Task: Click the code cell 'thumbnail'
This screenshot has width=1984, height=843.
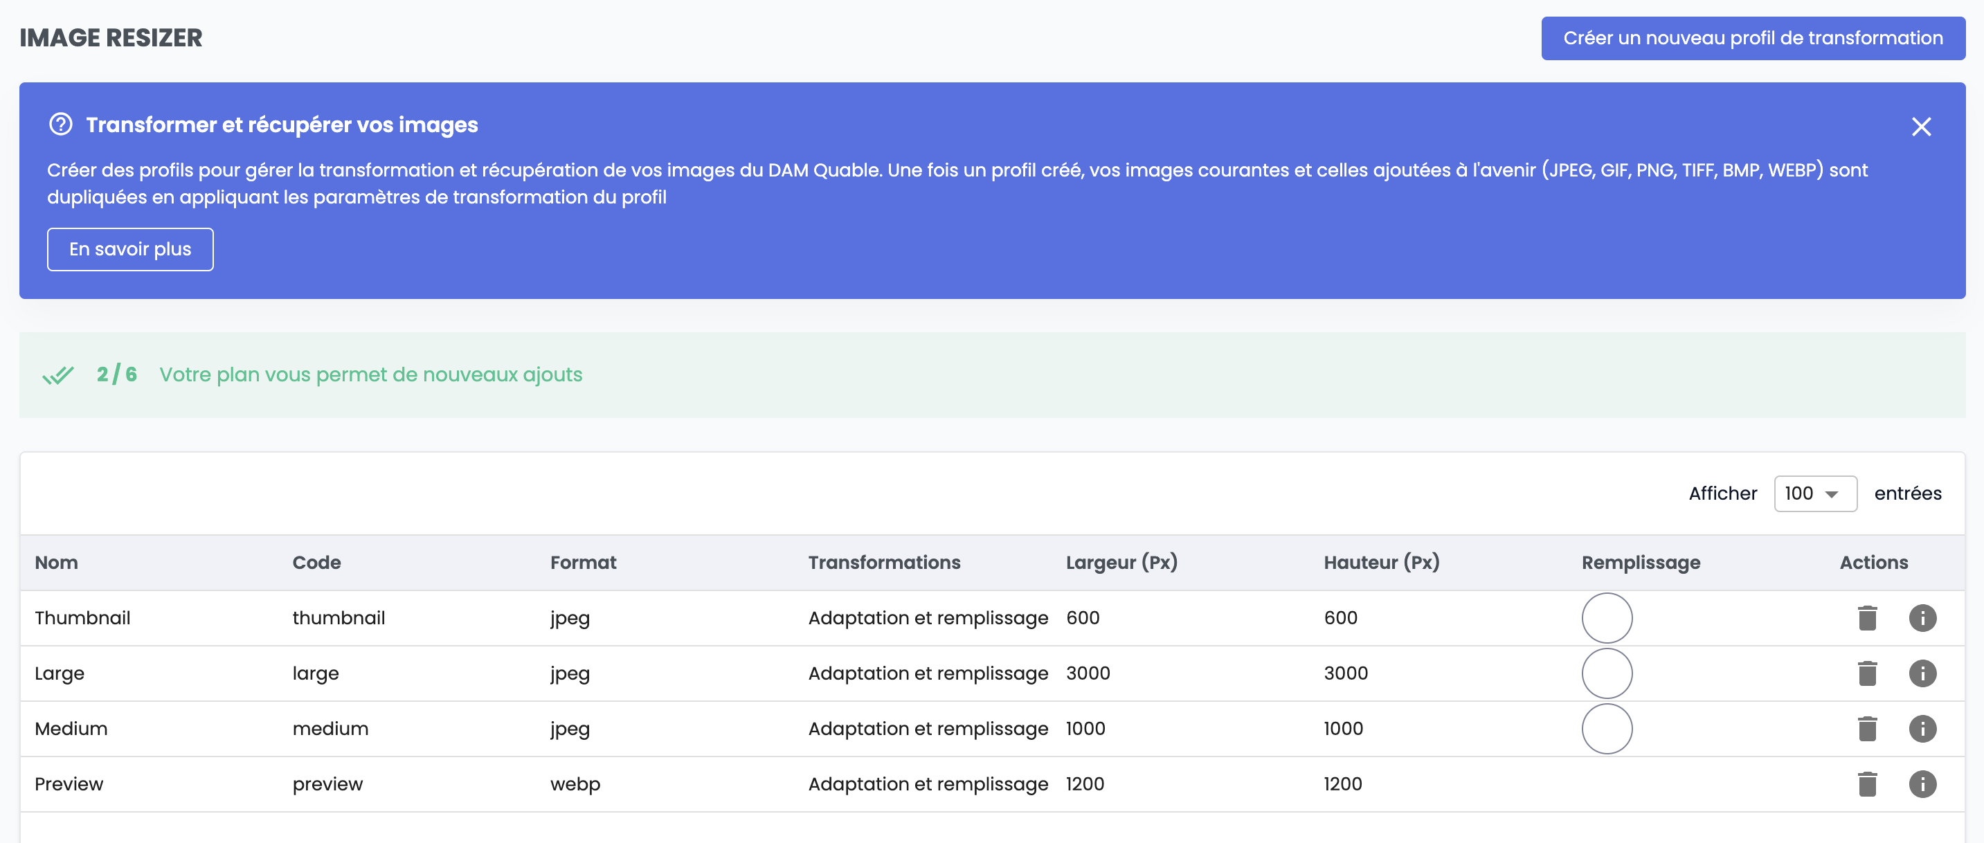Action: point(339,617)
